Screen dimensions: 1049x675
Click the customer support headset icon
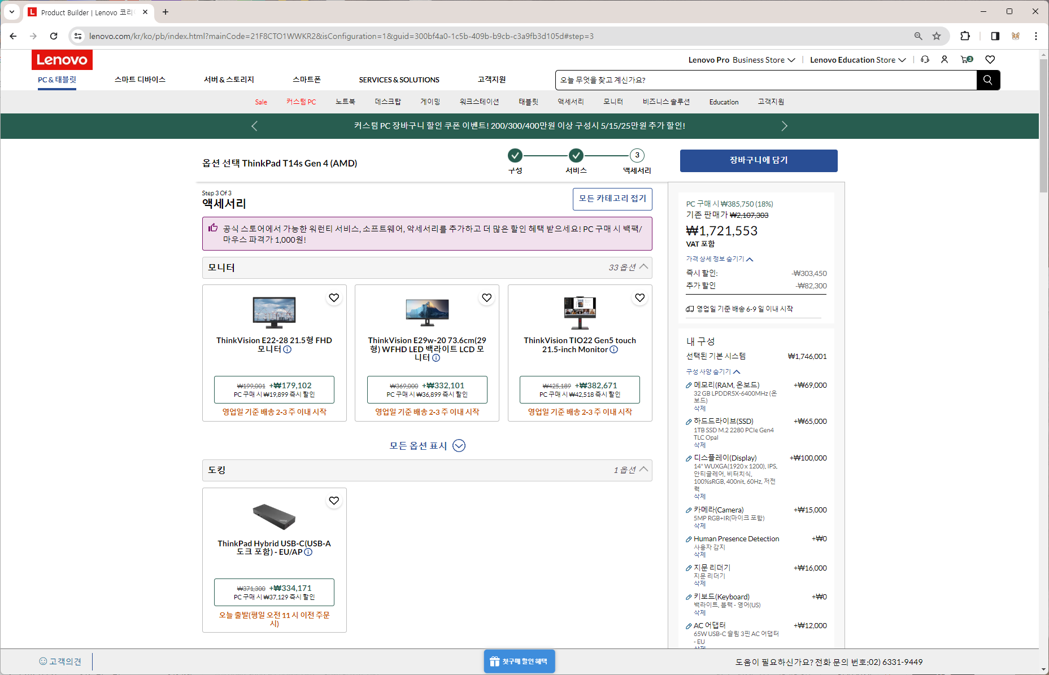click(925, 60)
